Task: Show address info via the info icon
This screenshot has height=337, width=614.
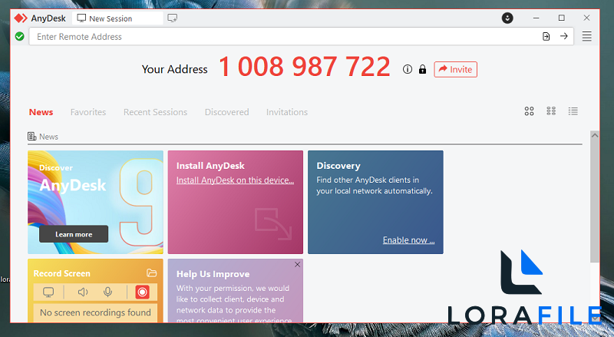Action: [408, 69]
